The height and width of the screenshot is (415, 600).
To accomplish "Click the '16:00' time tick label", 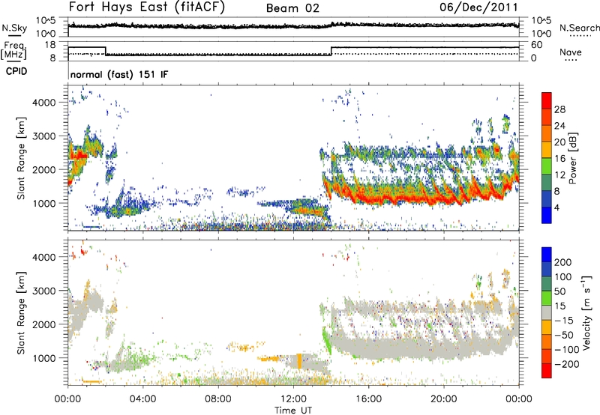I will coord(368,399).
